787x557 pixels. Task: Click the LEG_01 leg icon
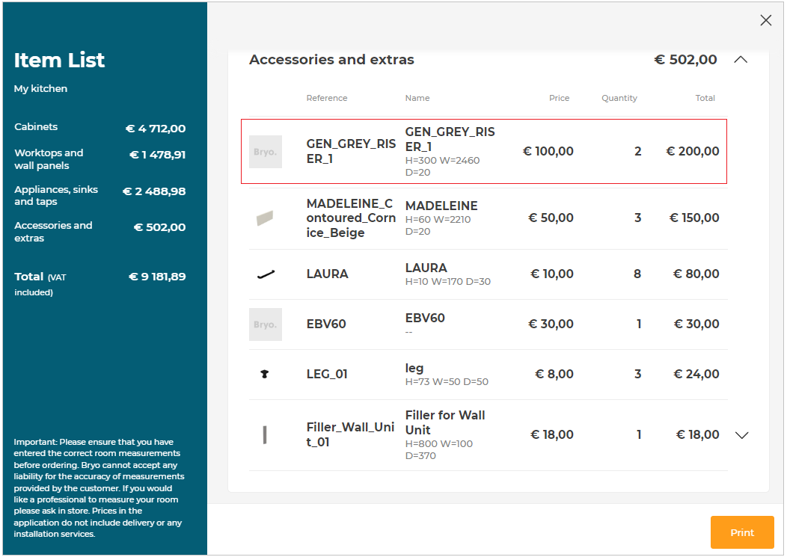coord(264,375)
